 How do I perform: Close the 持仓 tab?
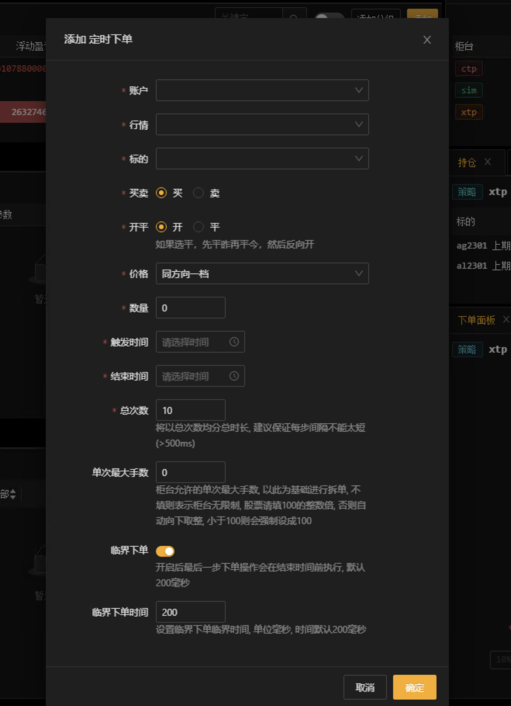(x=488, y=162)
